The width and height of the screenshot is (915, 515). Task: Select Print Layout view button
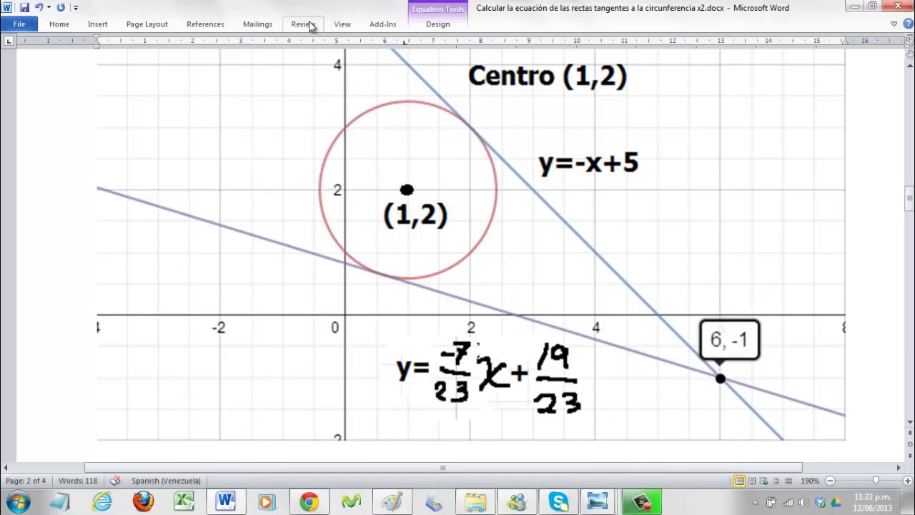tap(740, 481)
